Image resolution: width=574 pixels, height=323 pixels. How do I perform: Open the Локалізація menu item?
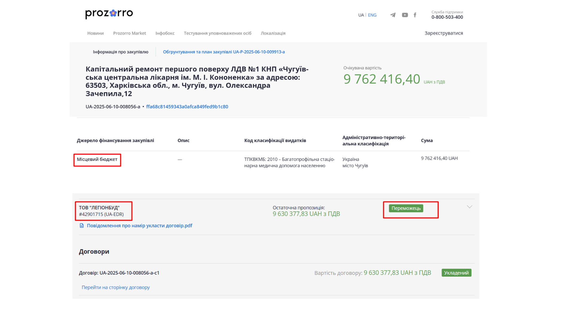pyautogui.click(x=273, y=33)
